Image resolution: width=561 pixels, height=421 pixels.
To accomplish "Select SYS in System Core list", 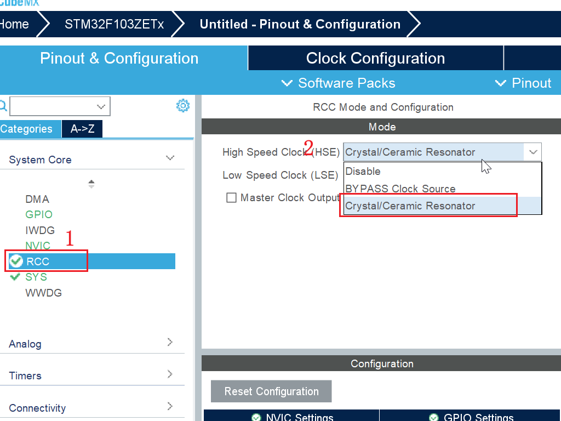I will [x=36, y=277].
